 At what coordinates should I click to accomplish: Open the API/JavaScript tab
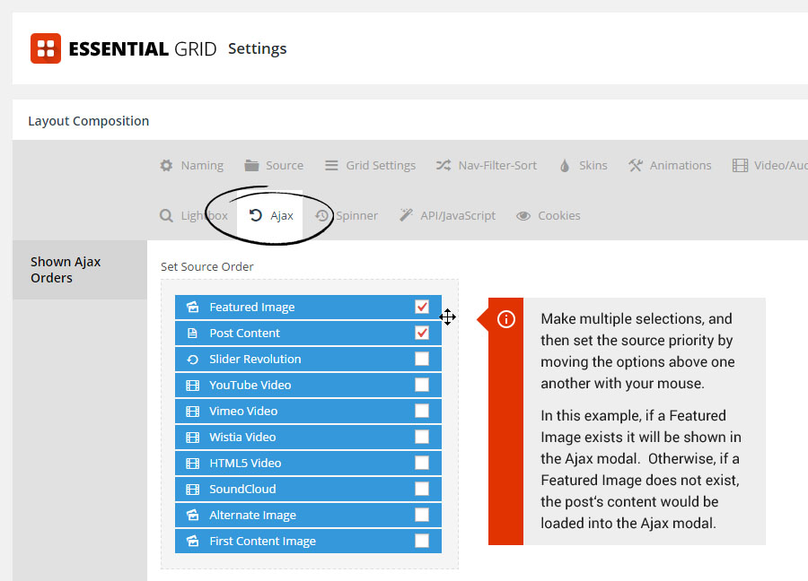tap(447, 215)
